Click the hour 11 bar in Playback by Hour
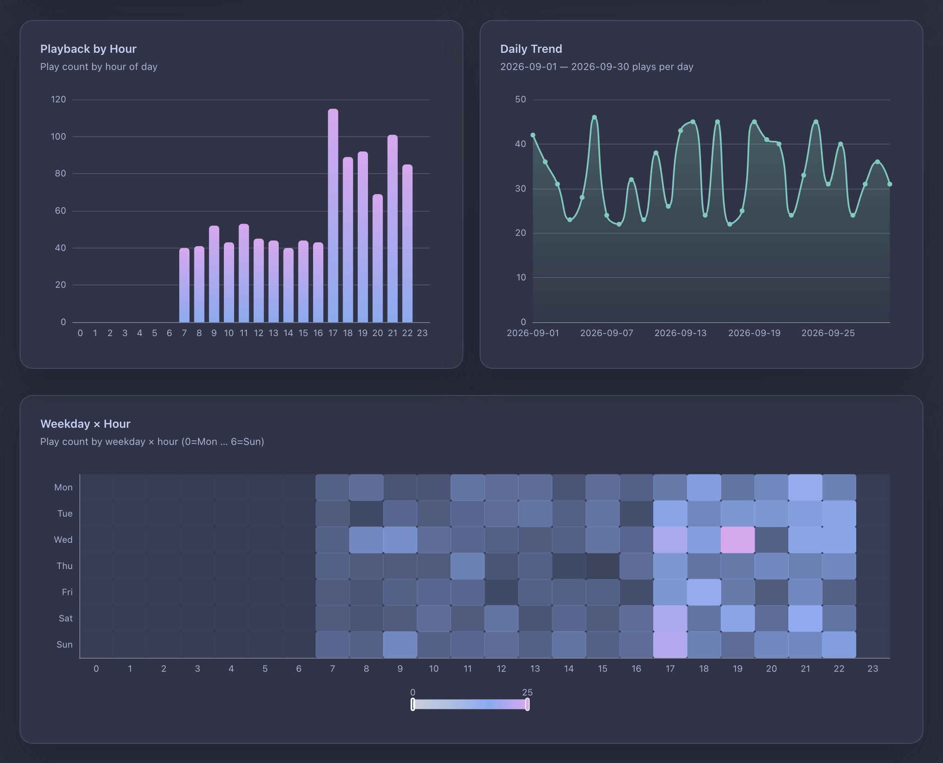Screen dimensions: 943x763 click(244, 273)
